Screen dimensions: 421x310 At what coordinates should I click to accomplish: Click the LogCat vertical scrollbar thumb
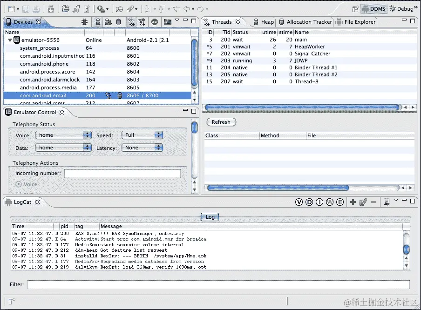(x=407, y=249)
